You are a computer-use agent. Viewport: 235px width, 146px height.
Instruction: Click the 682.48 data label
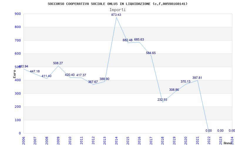(127, 40)
